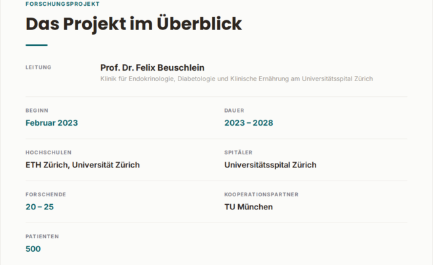This screenshot has height=265, width=433.
Task: Click the Klinik für Endokrinologie description text
Action: tap(236, 79)
